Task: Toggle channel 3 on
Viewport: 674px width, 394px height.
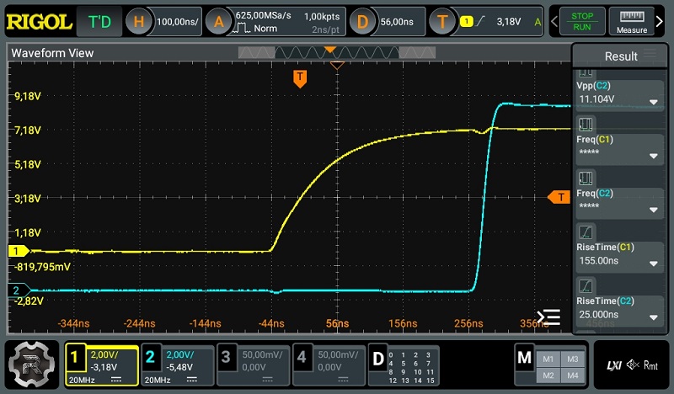Action: (x=253, y=365)
